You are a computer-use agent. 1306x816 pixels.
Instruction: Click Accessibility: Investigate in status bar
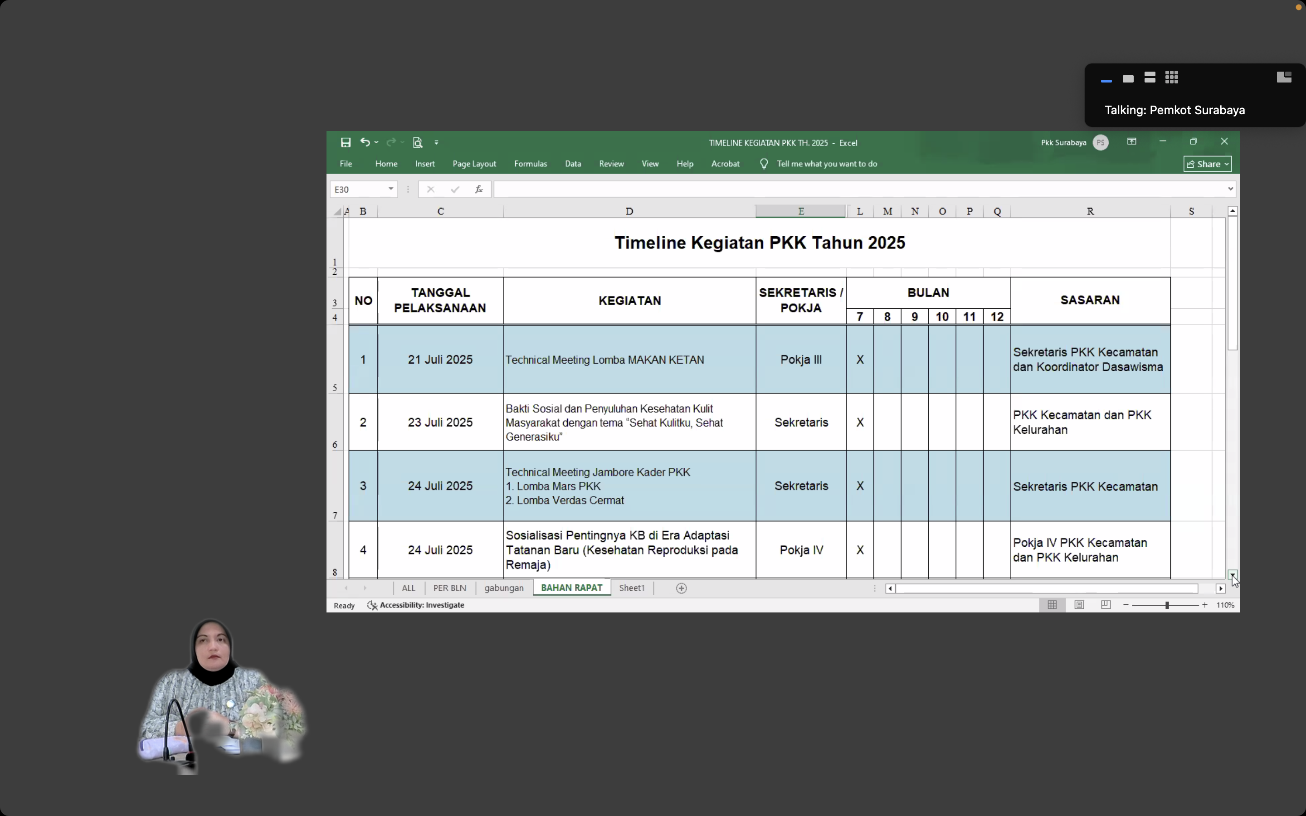tap(416, 605)
